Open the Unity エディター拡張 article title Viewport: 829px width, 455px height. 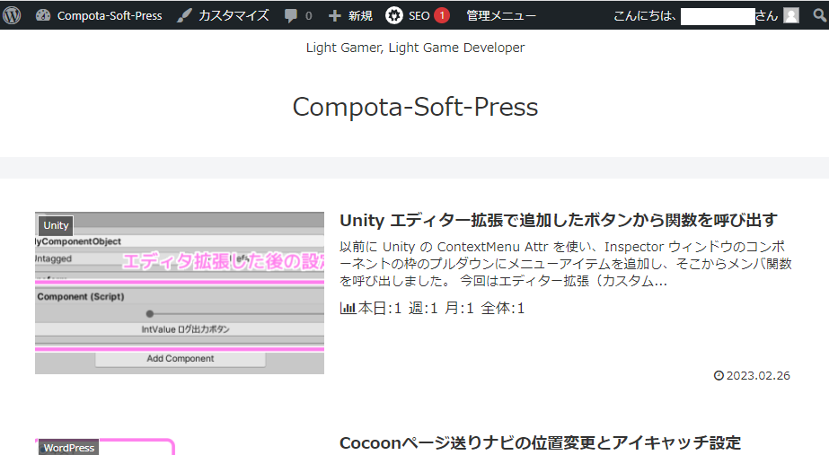[559, 221]
